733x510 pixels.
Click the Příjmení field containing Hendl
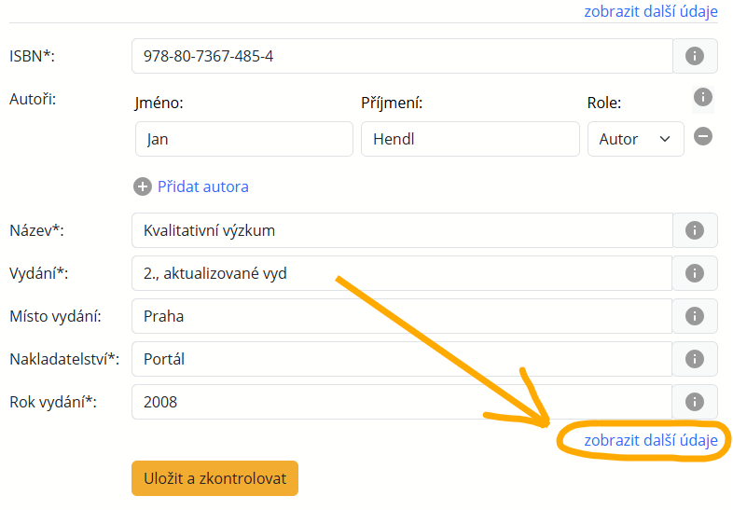pyautogui.click(x=469, y=139)
